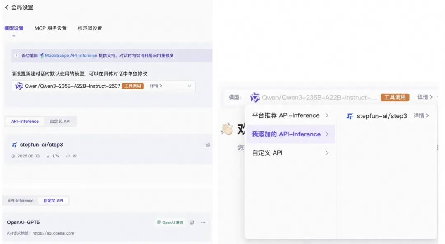Switch to the 模型设置 tab

coord(14,28)
